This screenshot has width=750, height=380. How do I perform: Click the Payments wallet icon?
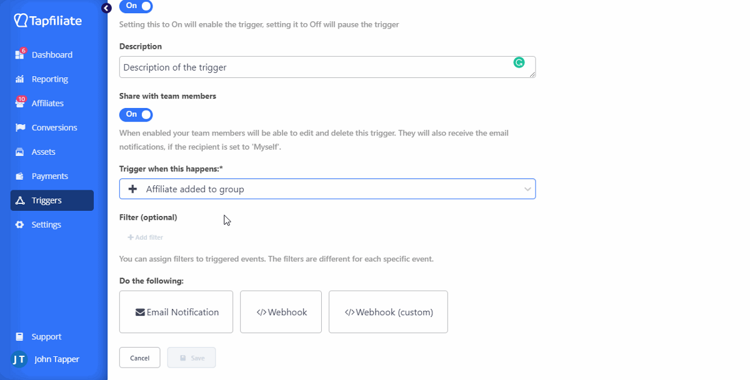tap(19, 177)
